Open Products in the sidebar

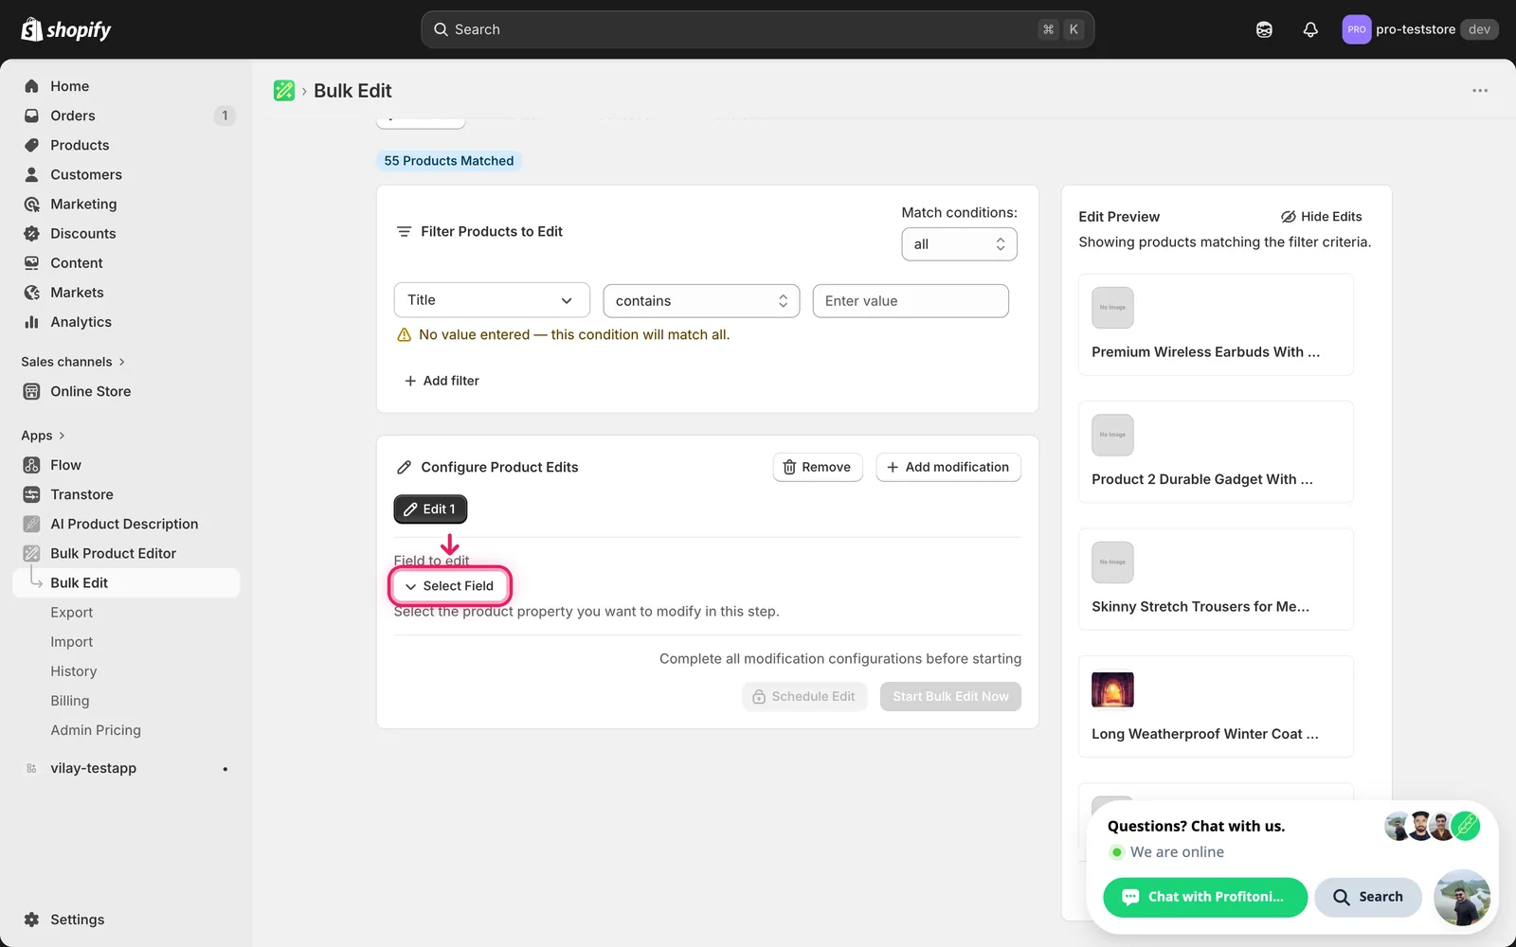(x=80, y=145)
